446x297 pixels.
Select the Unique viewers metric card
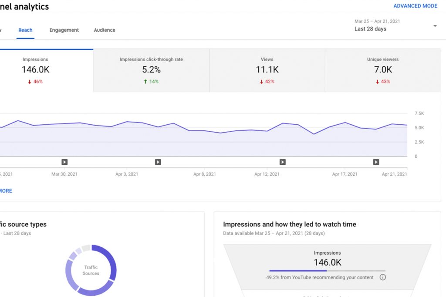pyautogui.click(x=383, y=71)
